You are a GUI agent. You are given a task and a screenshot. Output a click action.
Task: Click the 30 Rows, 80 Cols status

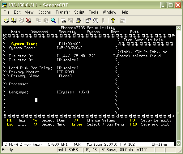pyautogui.click(x=117, y=150)
